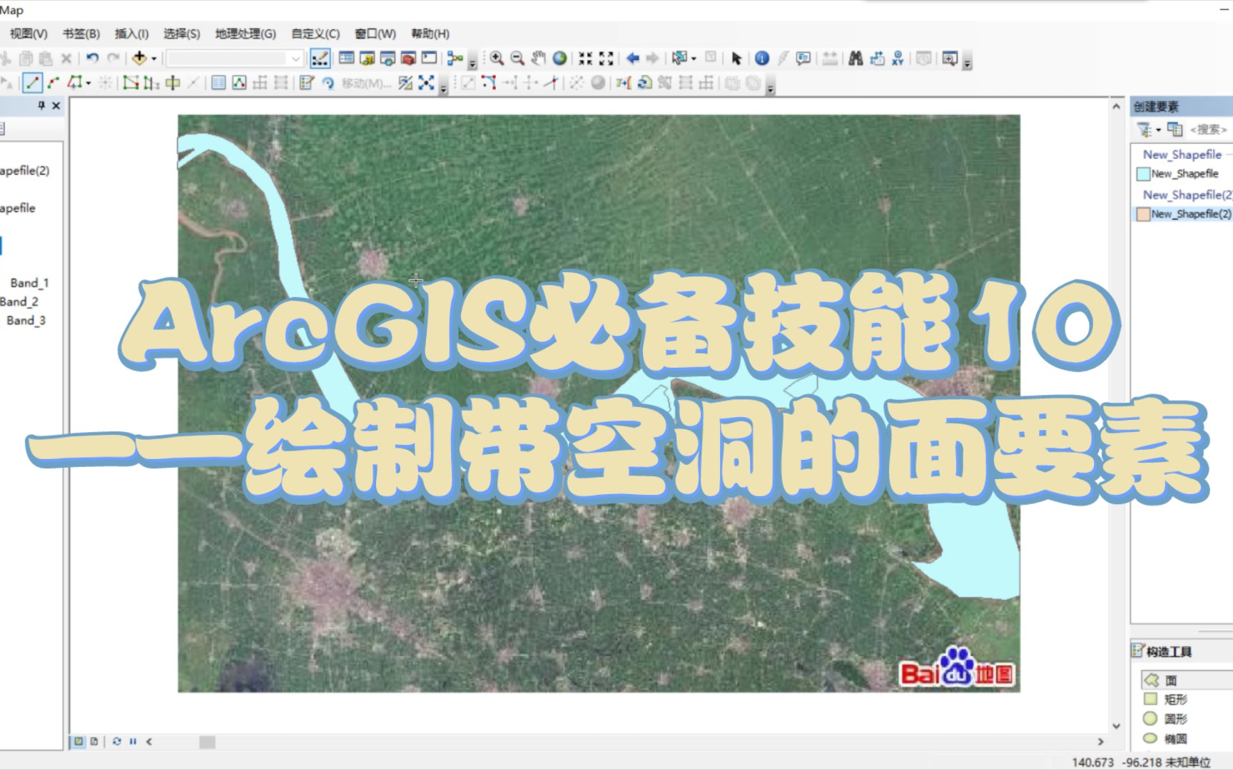Click the Full Extent globe icon
The image size is (1233, 770).
pos(560,58)
